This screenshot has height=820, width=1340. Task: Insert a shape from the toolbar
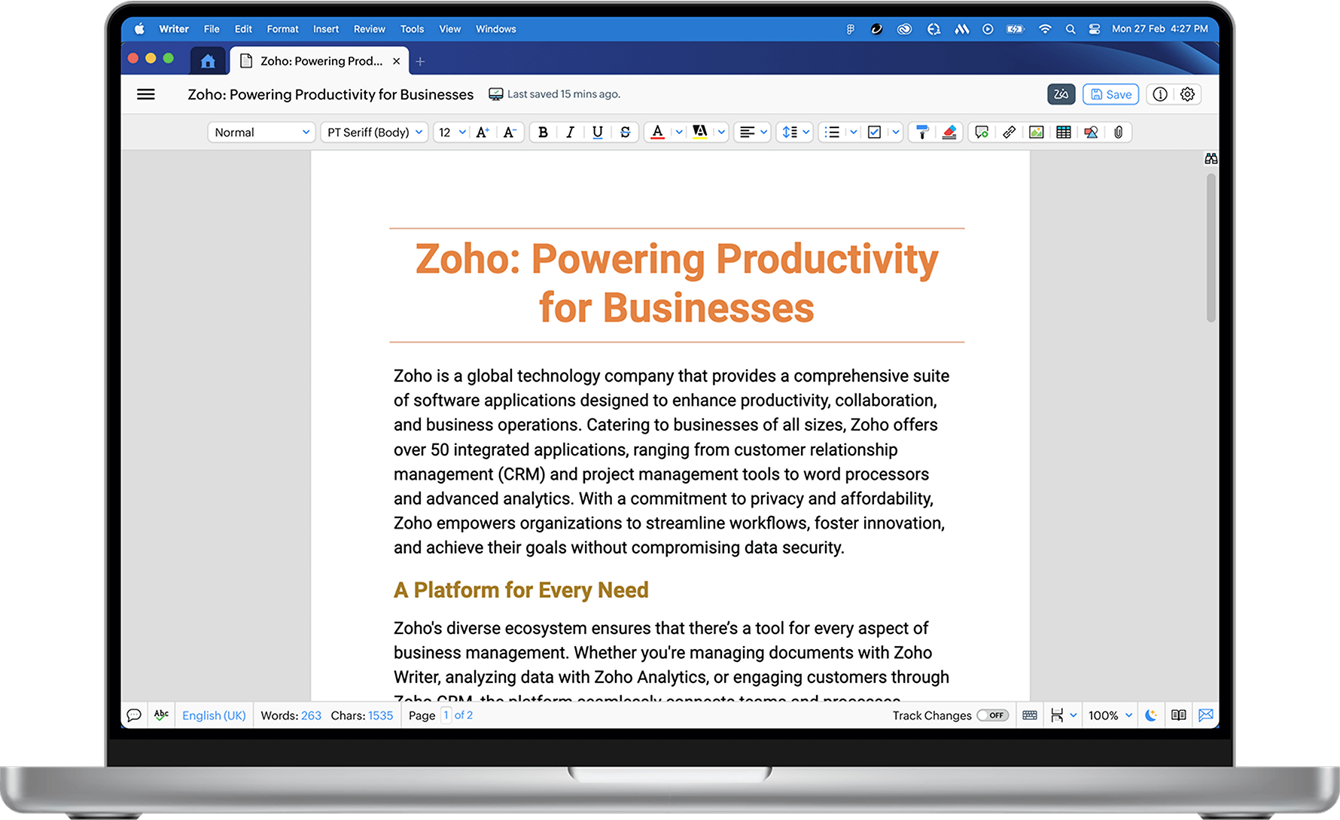pos(1091,133)
